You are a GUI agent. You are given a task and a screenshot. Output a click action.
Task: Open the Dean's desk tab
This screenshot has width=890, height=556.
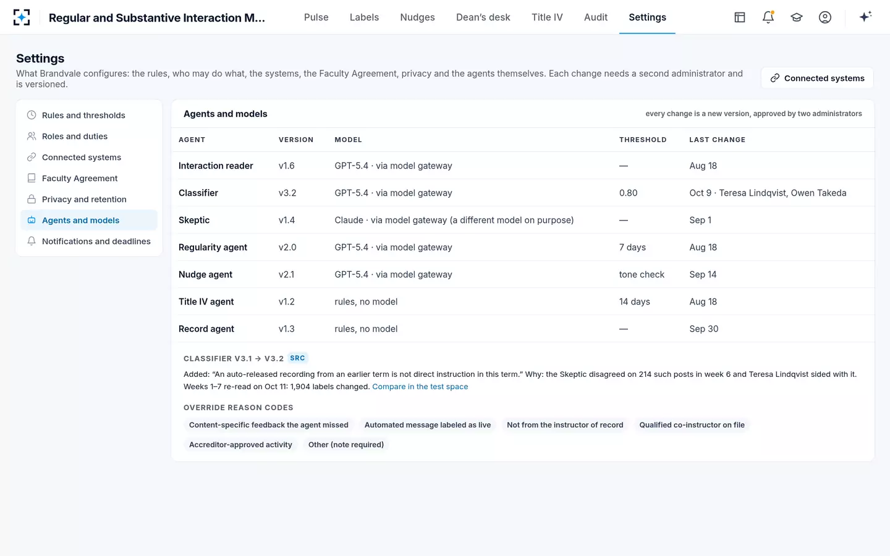point(483,17)
